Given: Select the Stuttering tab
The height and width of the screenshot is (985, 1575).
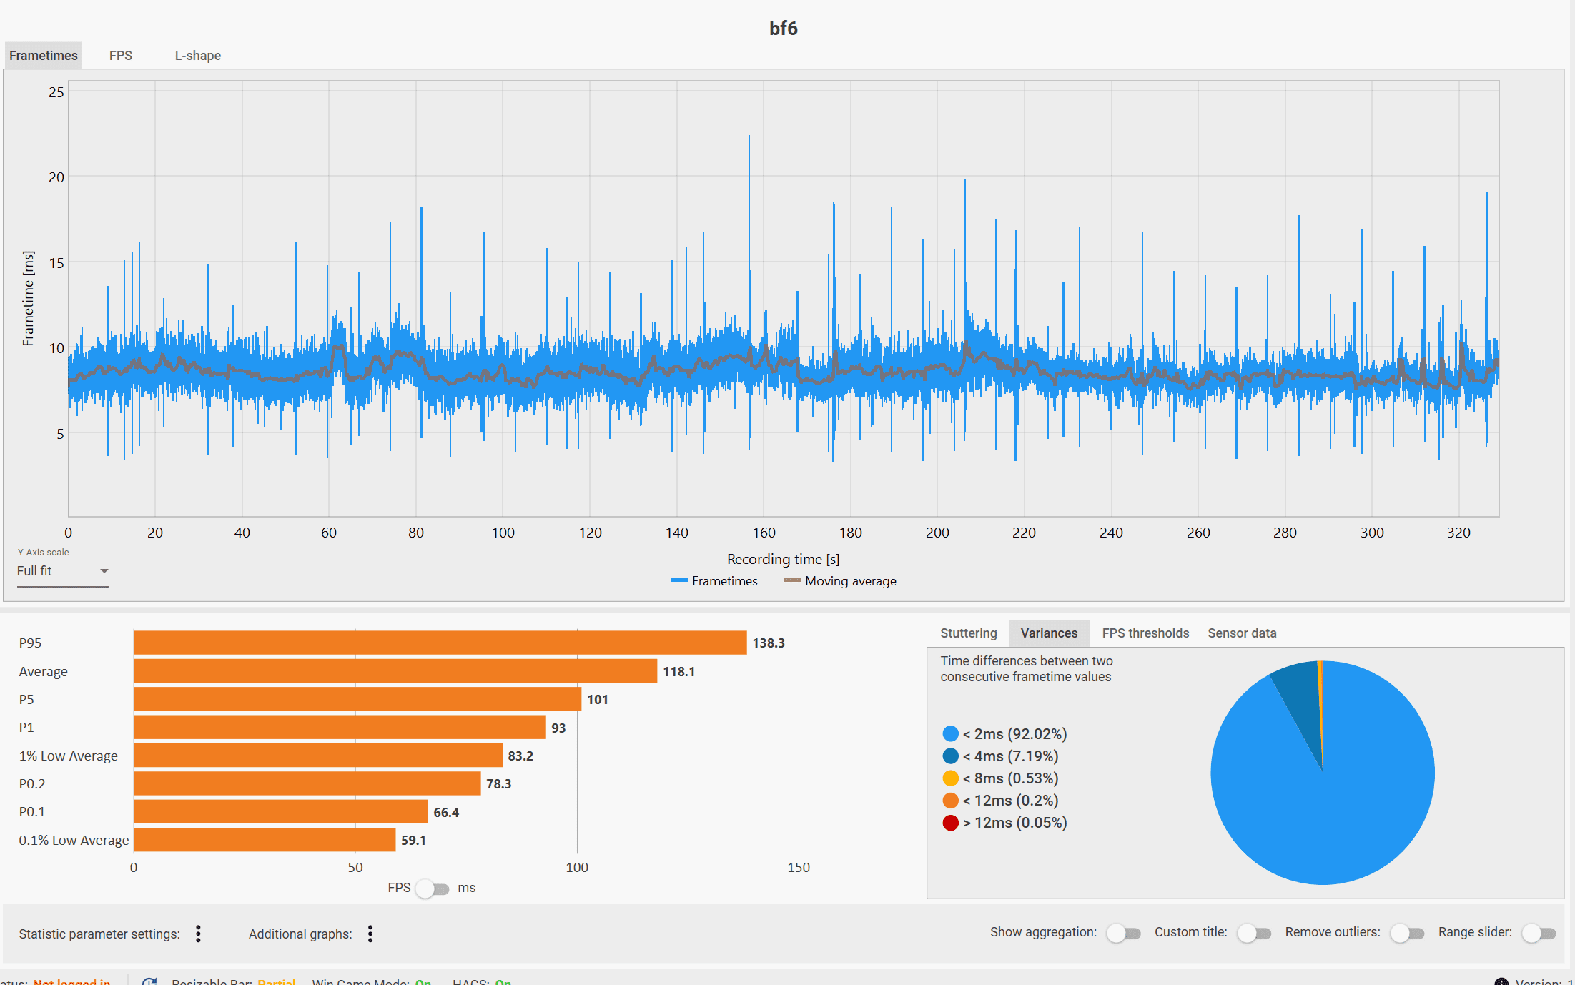Looking at the screenshot, I should point(968,633).
